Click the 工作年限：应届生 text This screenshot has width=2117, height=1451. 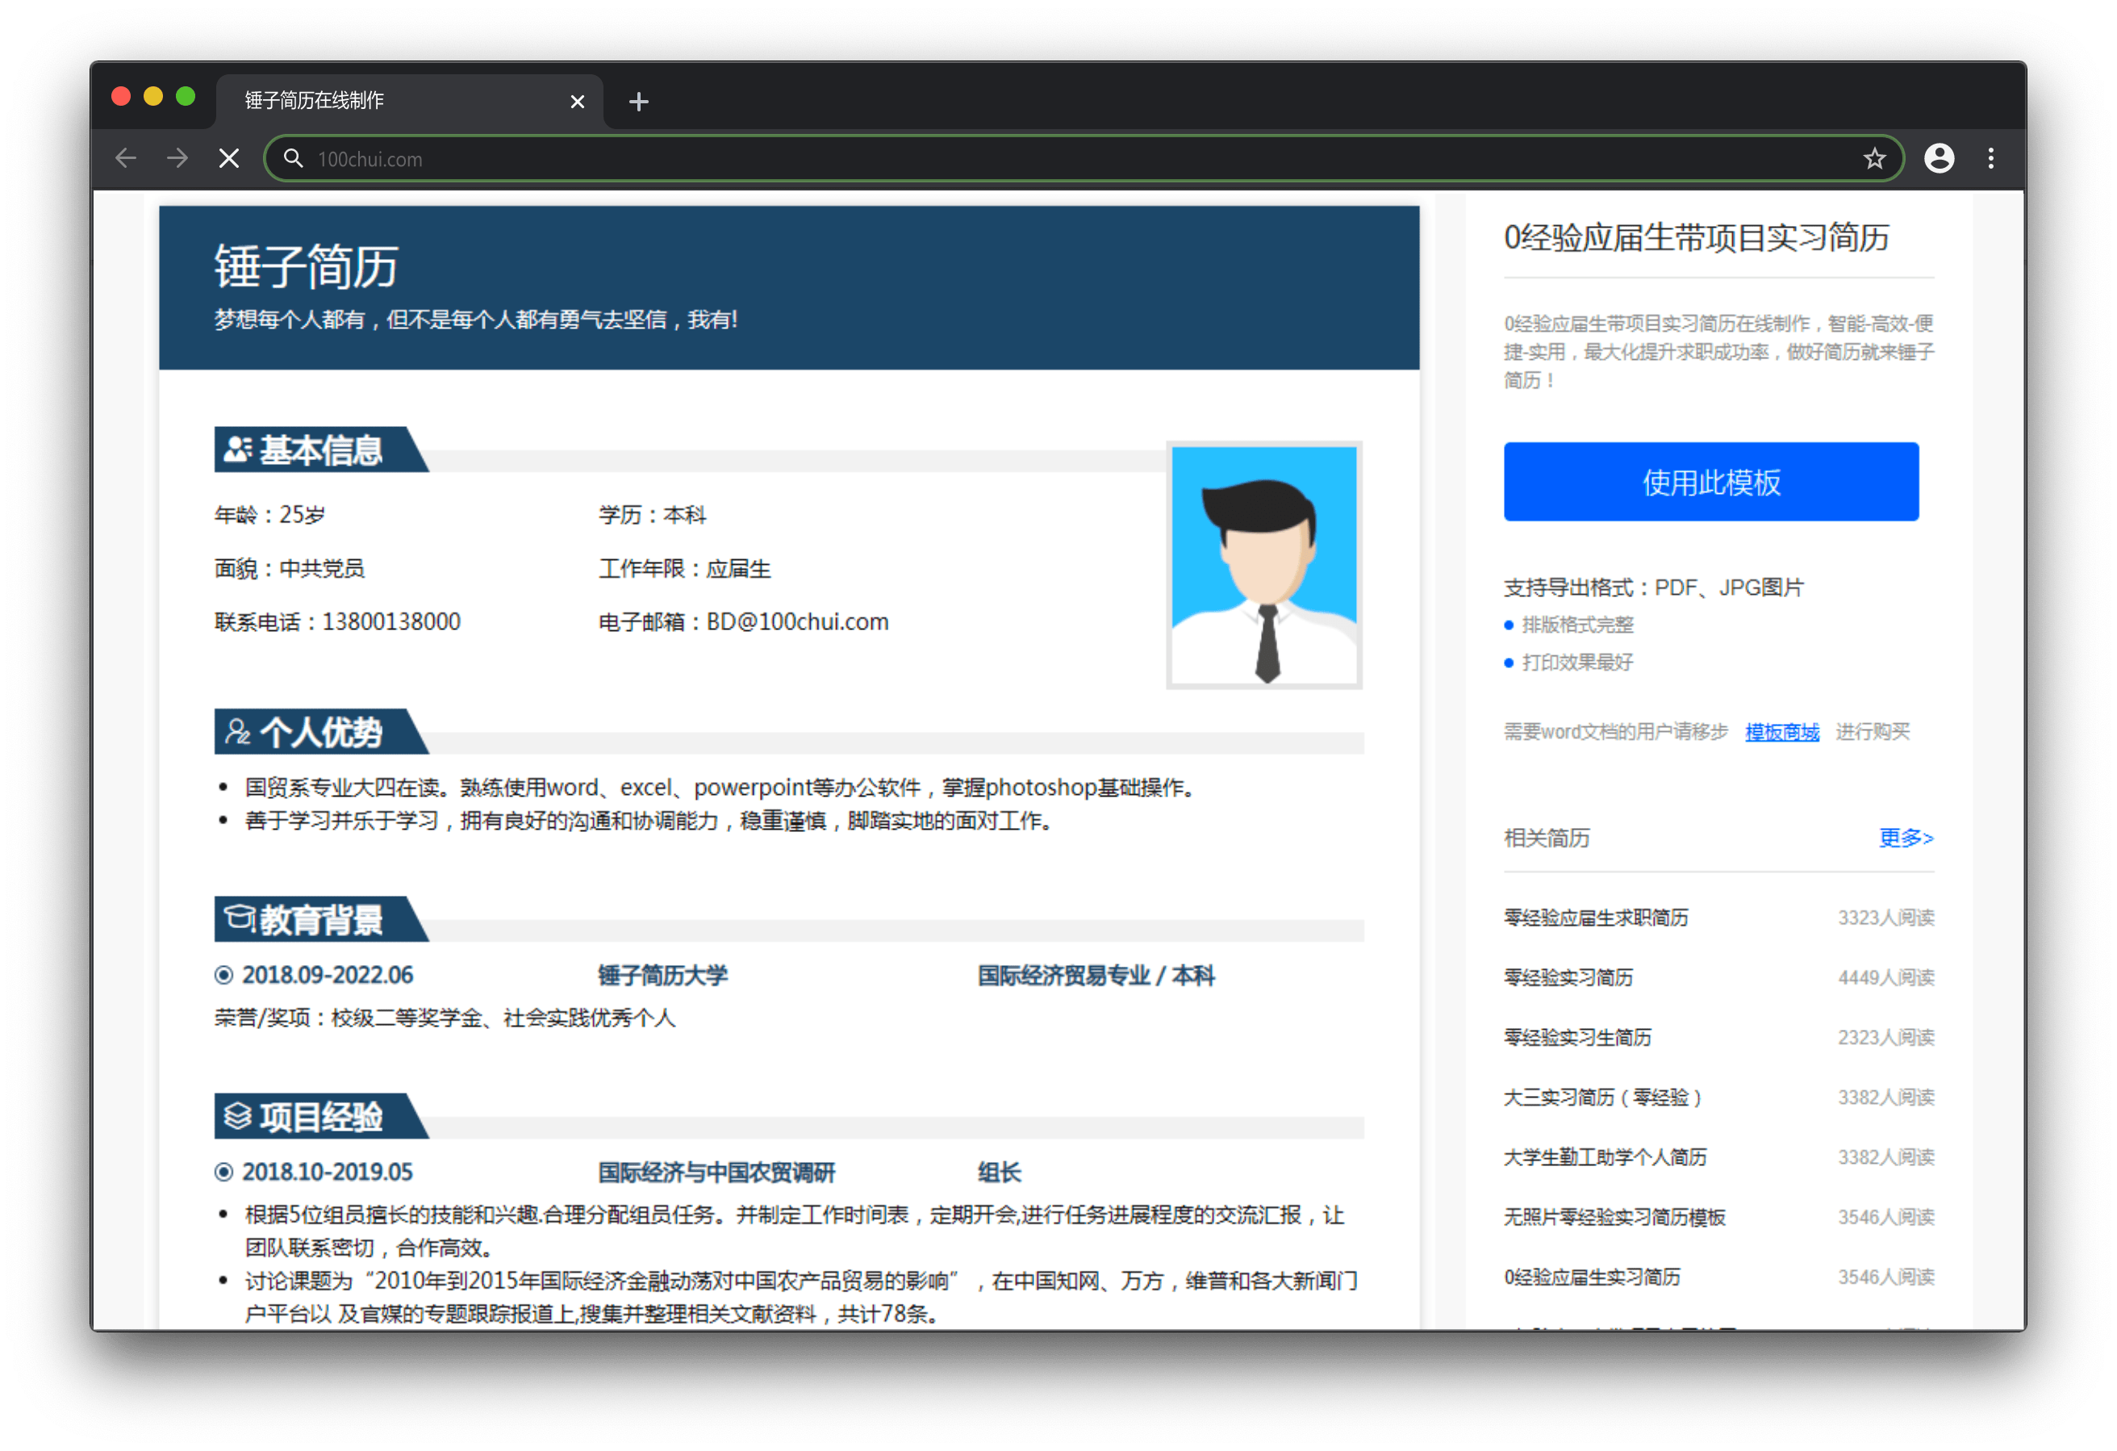tap(684, 569)
